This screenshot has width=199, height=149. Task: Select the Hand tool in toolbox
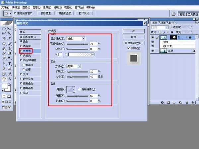pyautogui.click(x=4, y=79)
